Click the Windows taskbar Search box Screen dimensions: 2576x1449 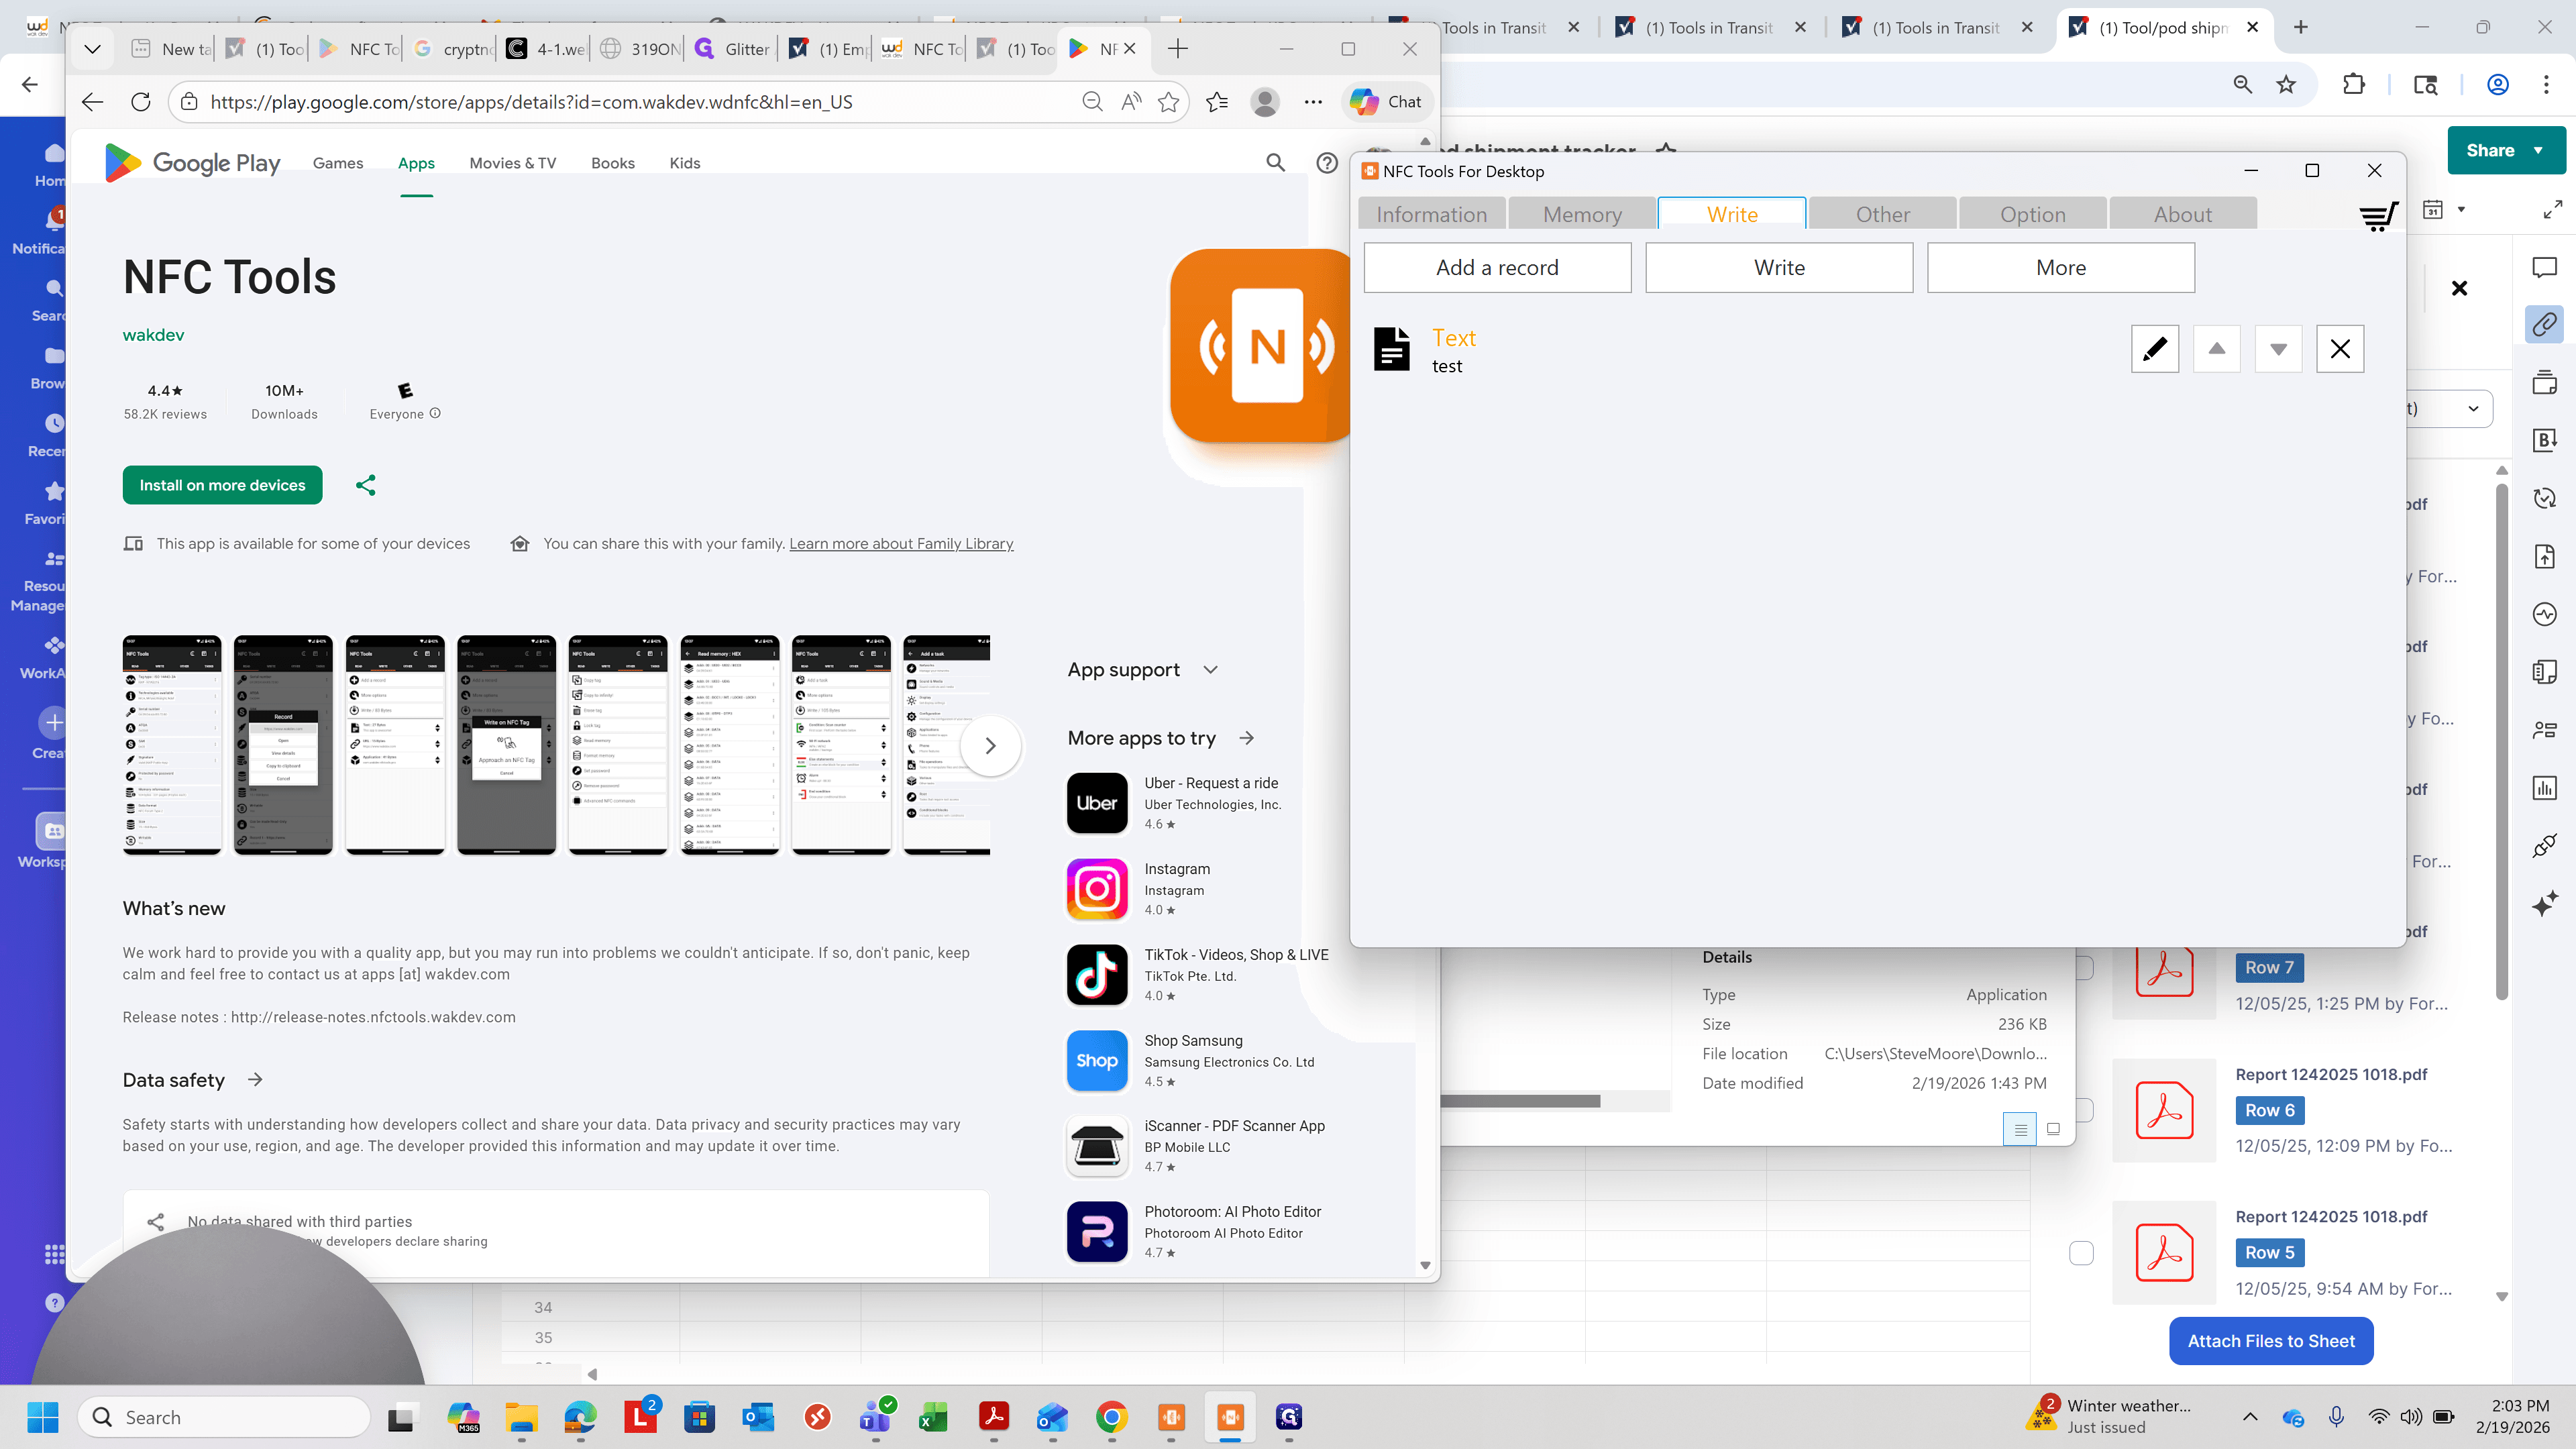pos(224,1417)
